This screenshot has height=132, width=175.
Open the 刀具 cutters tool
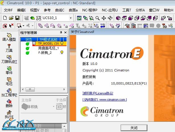(x=9, y=46)
